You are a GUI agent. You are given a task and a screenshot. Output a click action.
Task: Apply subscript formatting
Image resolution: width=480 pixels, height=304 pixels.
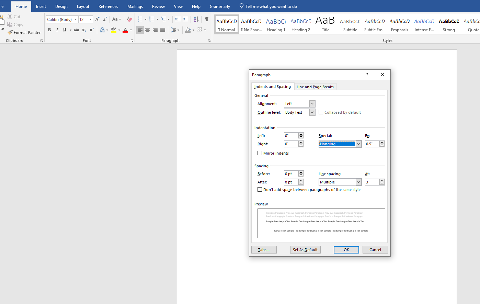(84, 30)
